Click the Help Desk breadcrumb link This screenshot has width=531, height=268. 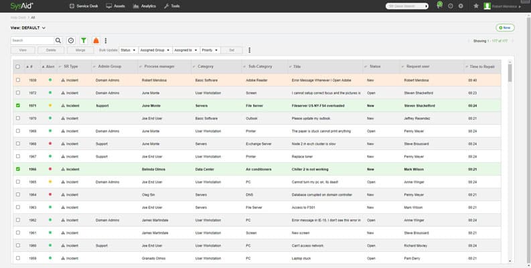pos(18,17)
